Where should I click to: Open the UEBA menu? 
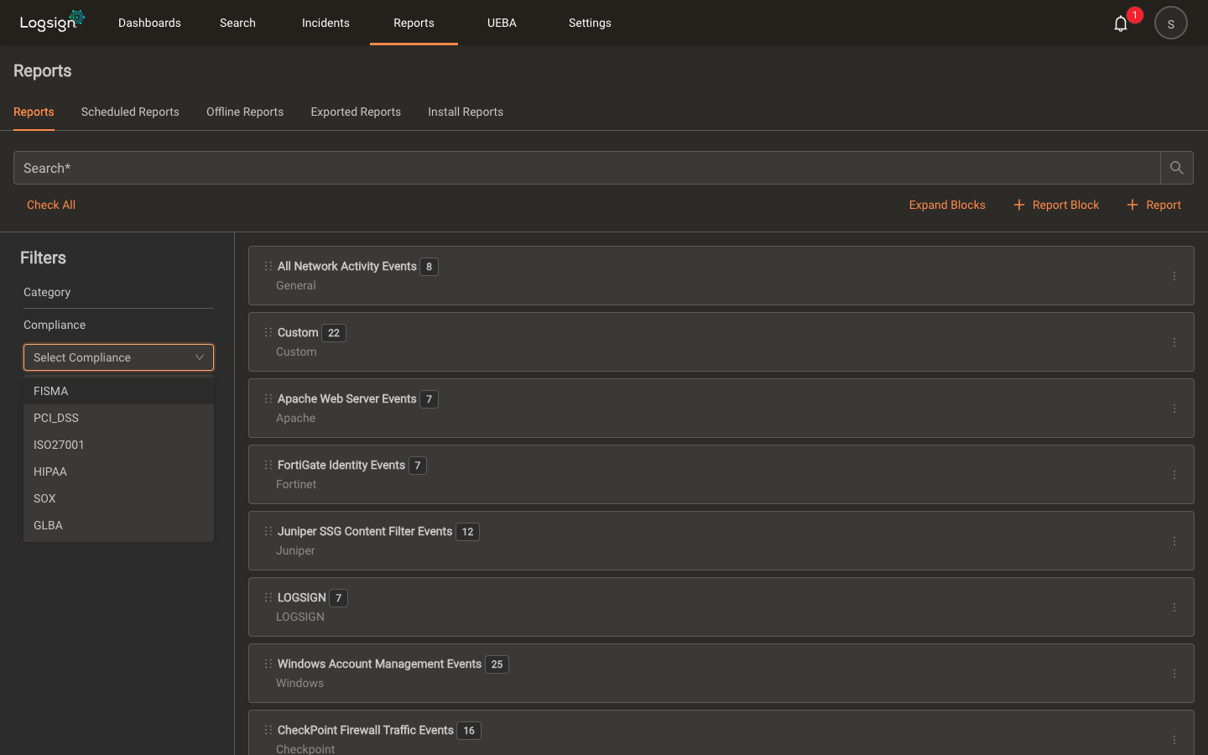(502, 23)
